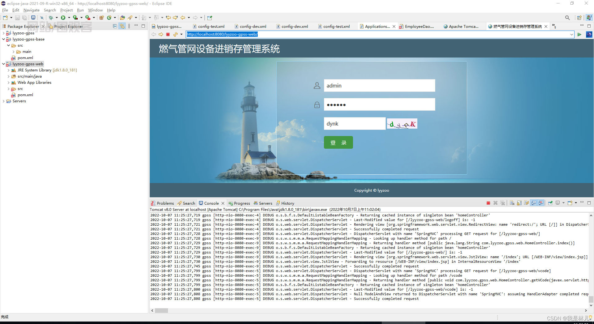Viewport: 594px width, 324px height.
Task: Expand the Servers node in Package Explorer
Action: click(3, 101)
